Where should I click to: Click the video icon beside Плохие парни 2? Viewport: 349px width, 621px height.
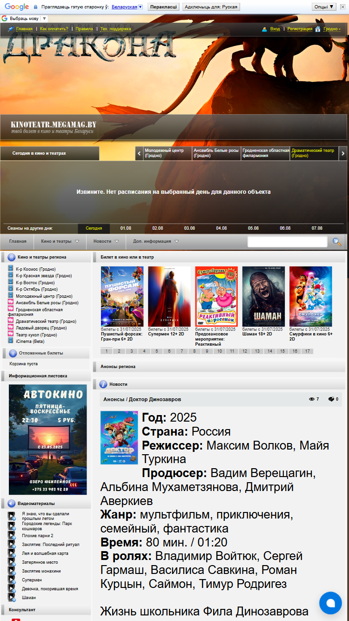(x=12, y=536)
